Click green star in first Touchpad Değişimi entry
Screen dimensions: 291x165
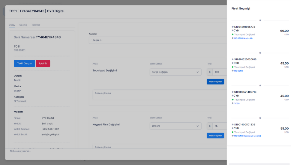pyautogui.click(x=232, y=34)
